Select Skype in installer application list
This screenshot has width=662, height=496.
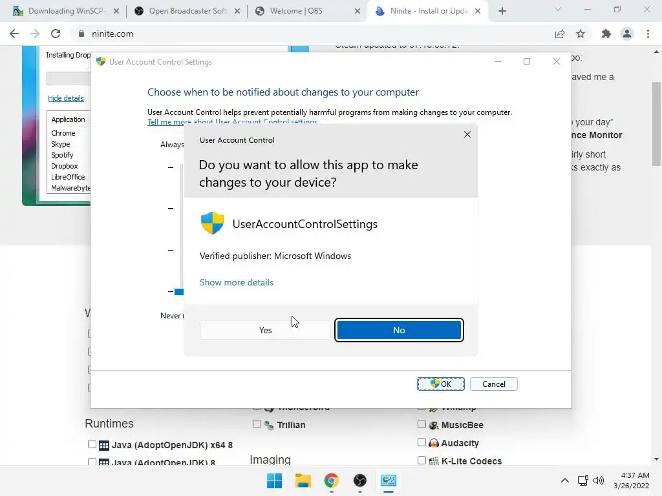[x=61, y=144]
